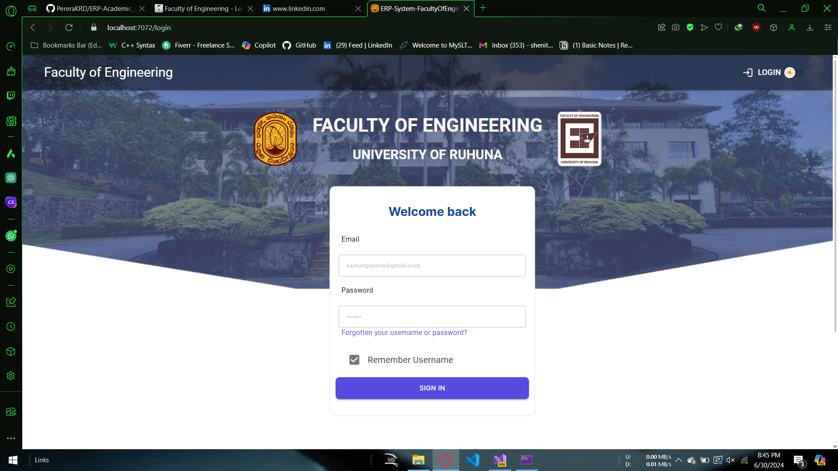Open Visual Studio Code from taskbar
This screenshot has height=471, width=838.
tap(473, 460)
